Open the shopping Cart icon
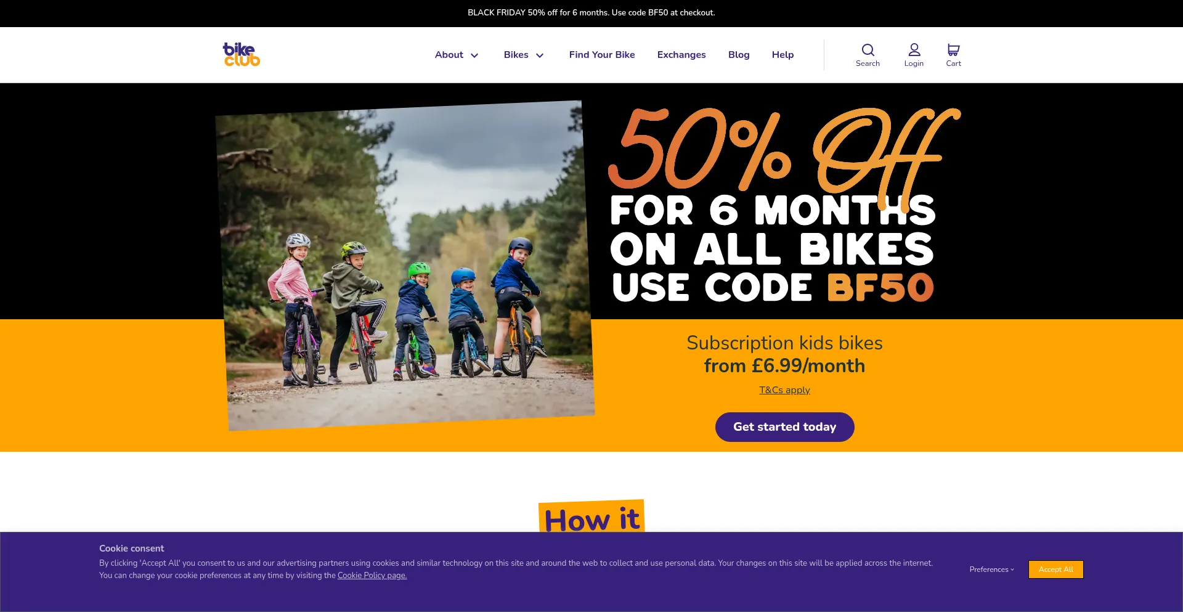This screenshot has height=612, width=1183. tap(953, 50)
